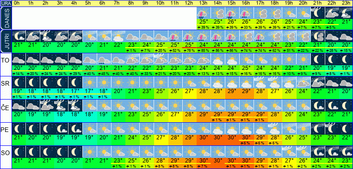353x169 pixels.
Task: Open the DANES row tab
Action: pyautogui.click(x=6, y=18)
